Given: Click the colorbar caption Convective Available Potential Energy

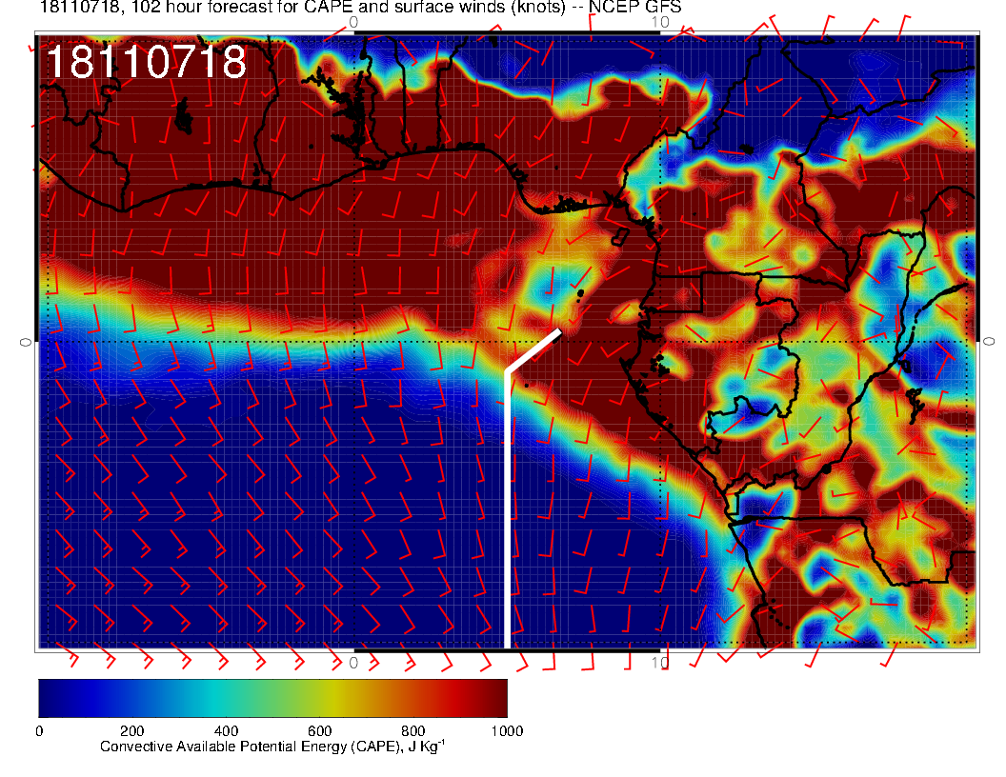Looking at the screenshot, I should click(272, 747).
